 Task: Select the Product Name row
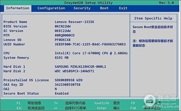point(15,22)
